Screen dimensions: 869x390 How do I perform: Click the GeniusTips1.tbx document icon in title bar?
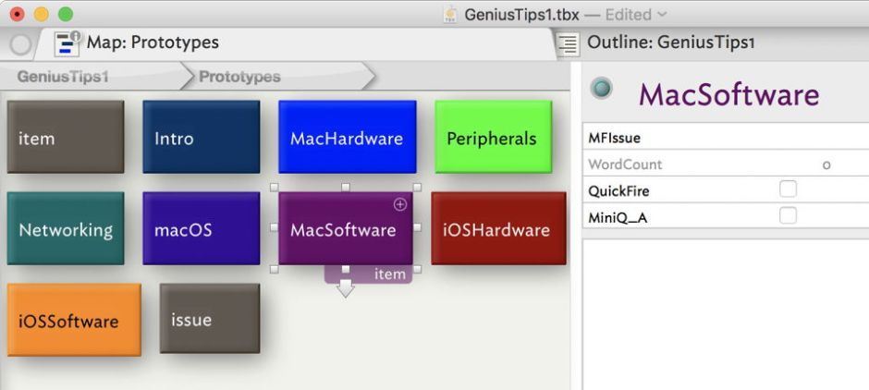pyautogui.click(x=450, y=14)
